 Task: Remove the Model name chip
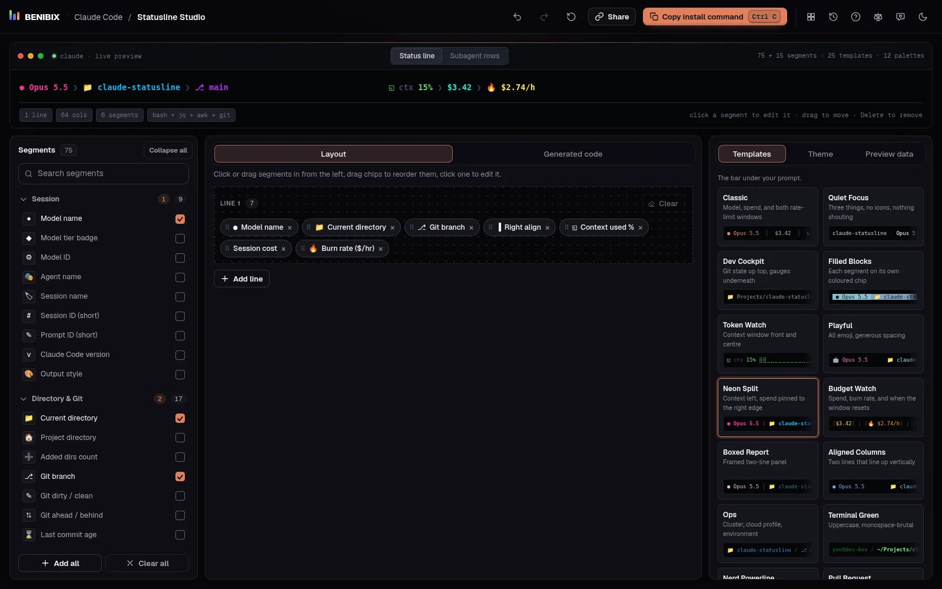(x=290, y=228)
